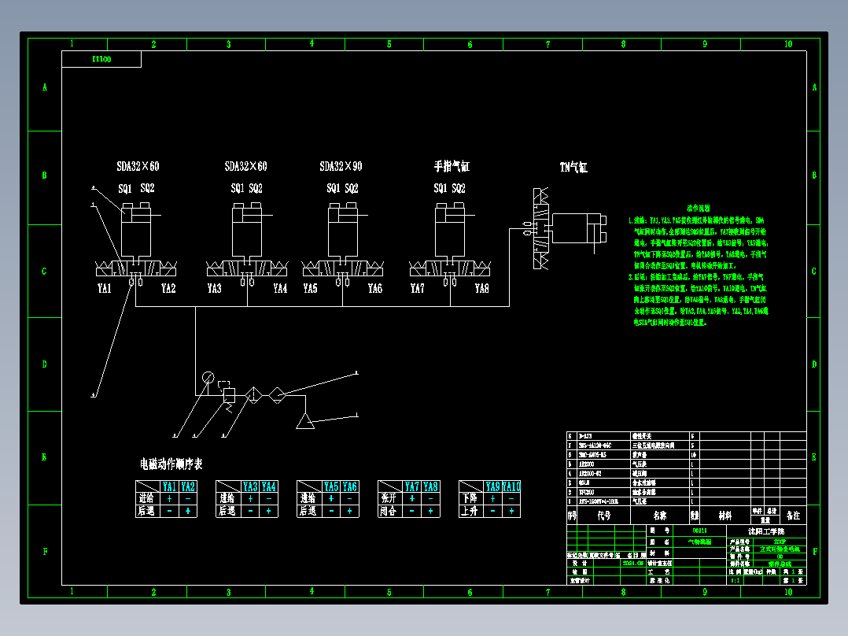The image size is (848, 636).
Task: Click the 电磁动作顺序表 title
Action: click(171, 464)
